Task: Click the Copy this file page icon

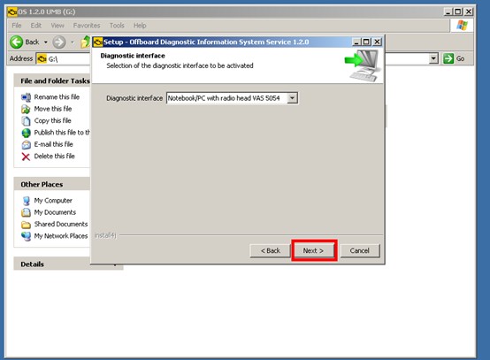Action: (x=26, y=121)
